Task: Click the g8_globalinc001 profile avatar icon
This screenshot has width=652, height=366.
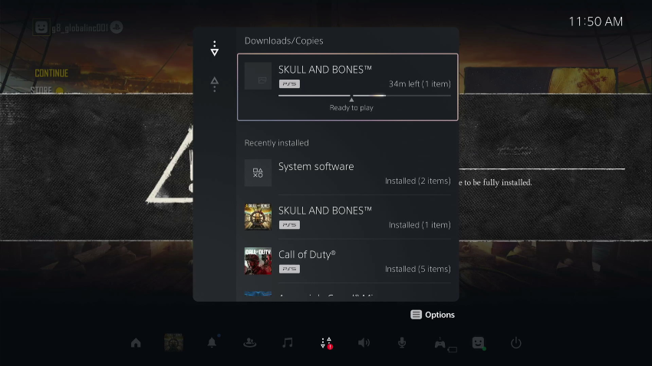Action: coord(41,28)
